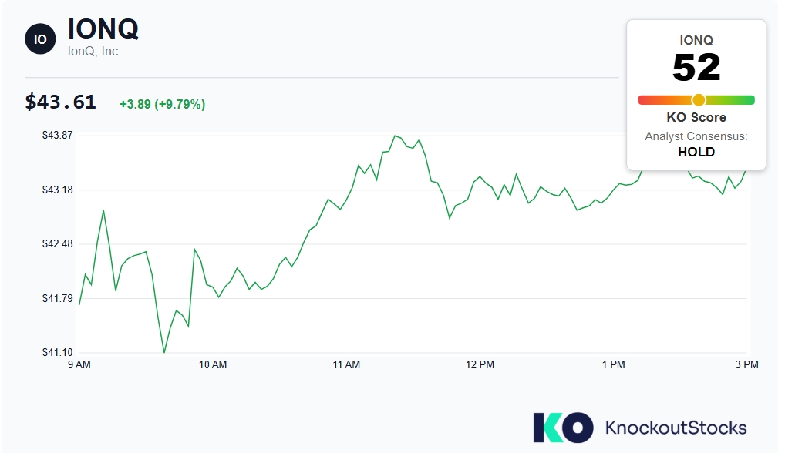The width and height of the screenshot is (785, 453).
Task: Select the 1 PM time label
Action: click(613, 364)
